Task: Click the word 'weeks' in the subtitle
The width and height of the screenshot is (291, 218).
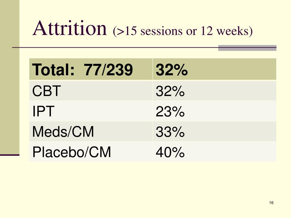Action: click(x=233, y=31)
